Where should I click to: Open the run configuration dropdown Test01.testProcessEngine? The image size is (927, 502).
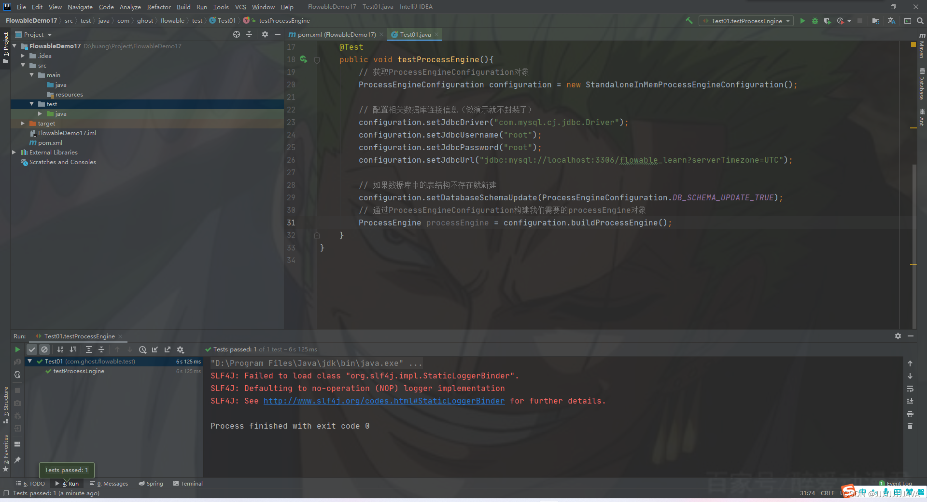point(746,21)
